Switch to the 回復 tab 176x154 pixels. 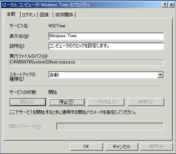(45, 15)
